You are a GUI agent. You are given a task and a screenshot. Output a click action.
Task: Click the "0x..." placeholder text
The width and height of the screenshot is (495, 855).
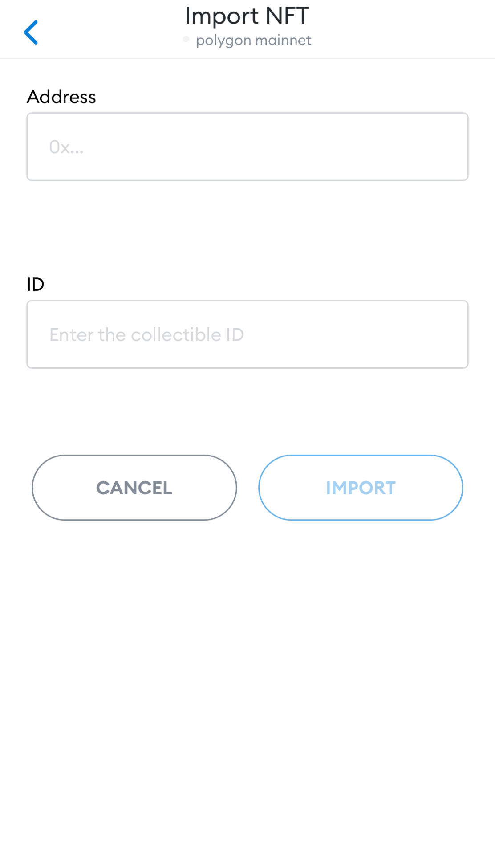(x=66, y=147)
